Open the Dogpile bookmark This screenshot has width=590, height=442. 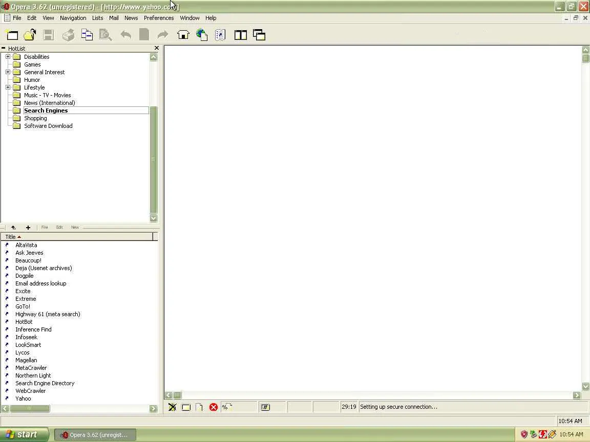(25, 276)
